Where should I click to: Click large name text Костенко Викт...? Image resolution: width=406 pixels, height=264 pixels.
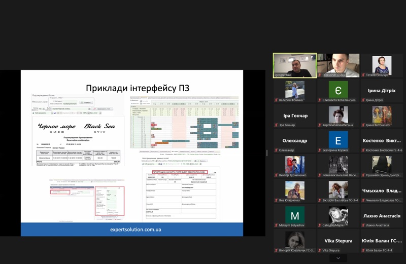(x=382, y=141)
